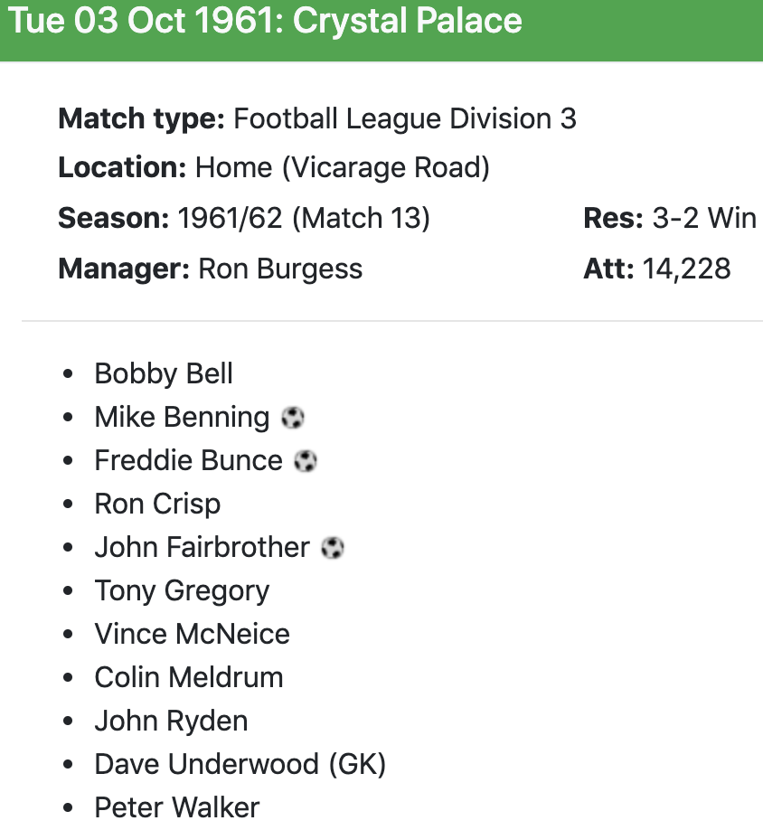
Task: Open Peter Walker's entry
Action: (177, 807)
